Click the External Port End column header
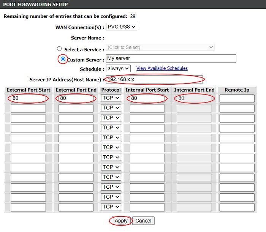The width and height of the screenshot is (266, 232). 76,90
